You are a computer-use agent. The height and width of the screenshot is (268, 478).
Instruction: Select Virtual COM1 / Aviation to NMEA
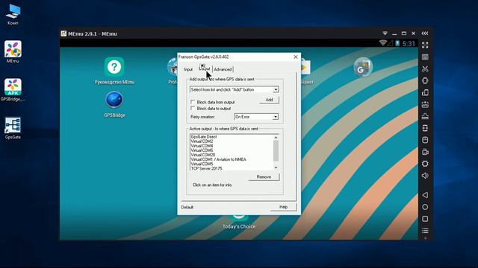(x=218, y=159)
